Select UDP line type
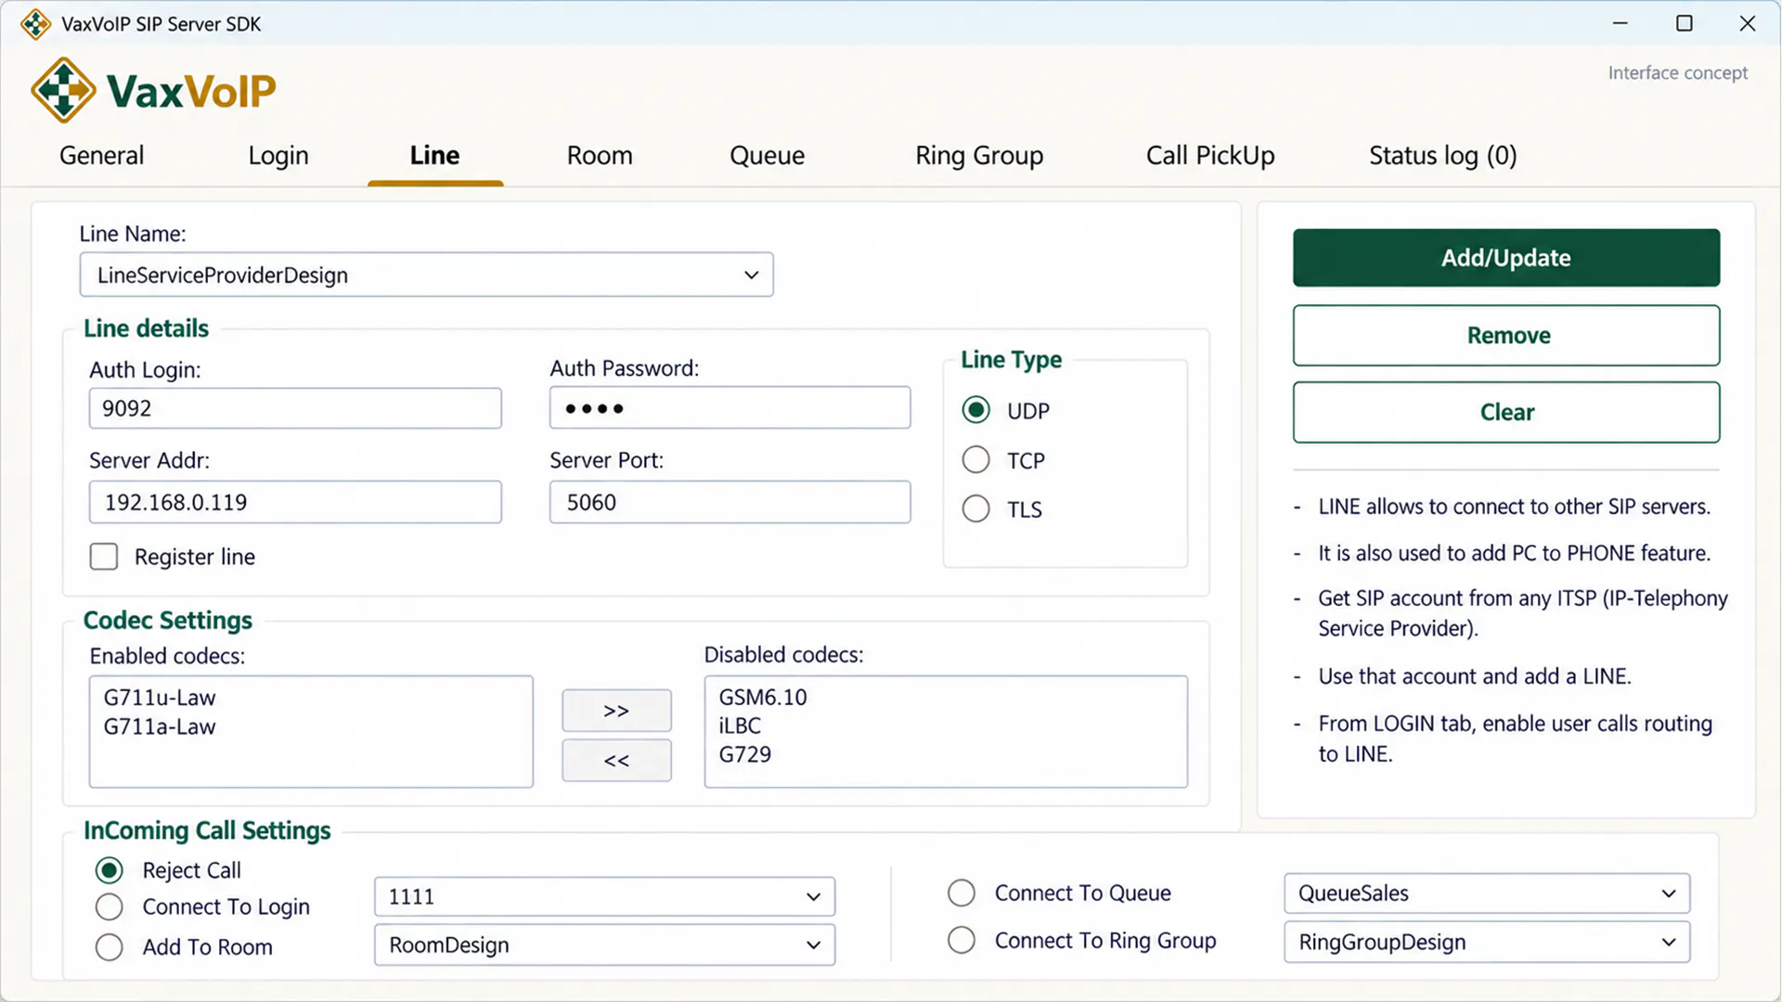Viewport: 1782px width, 1002px height. [975, 410]
